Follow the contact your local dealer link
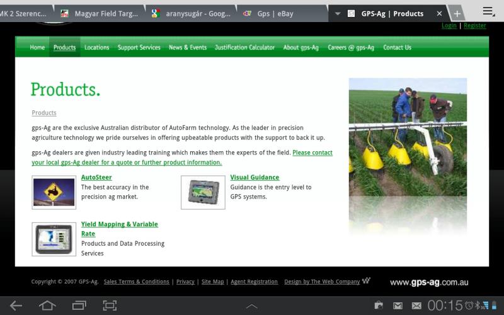This screenshot has width=504, height=315. click(x=182, y=157)
